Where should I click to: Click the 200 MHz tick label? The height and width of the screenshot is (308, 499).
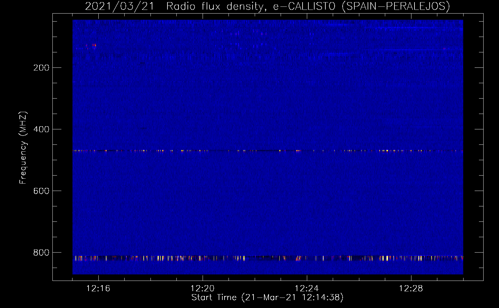point(41,68)
